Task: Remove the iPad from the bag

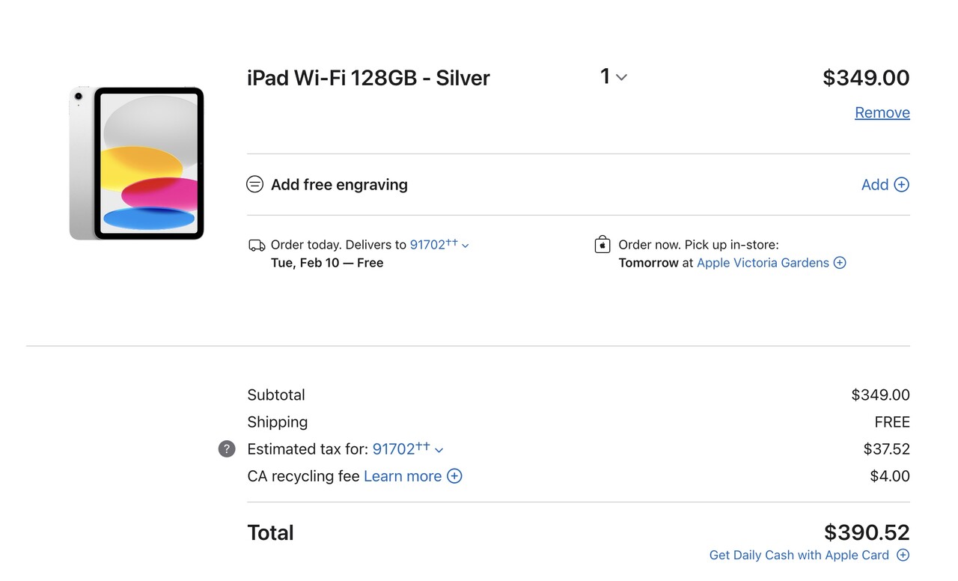Action: tap(882, 112)
